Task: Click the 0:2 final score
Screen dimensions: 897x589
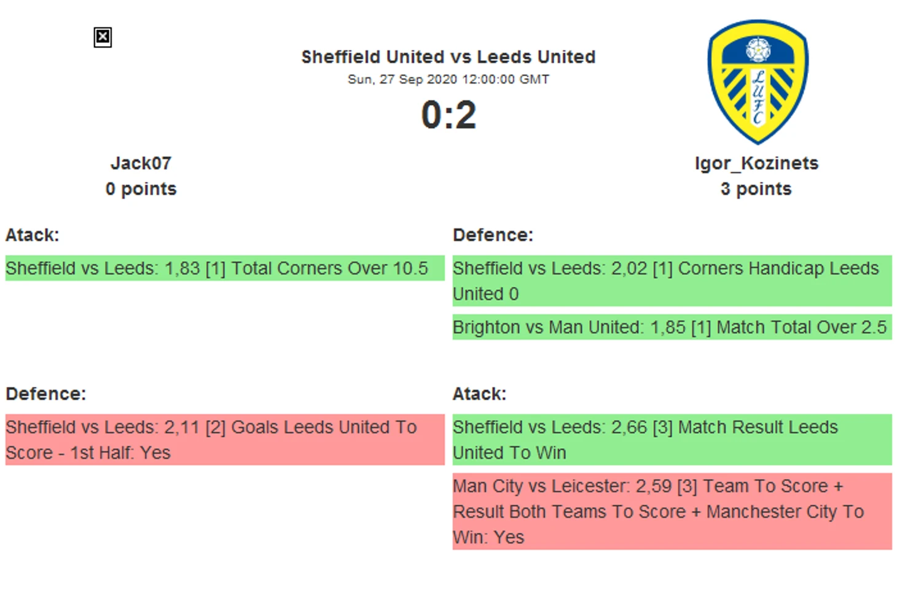Action: point(448,115)
